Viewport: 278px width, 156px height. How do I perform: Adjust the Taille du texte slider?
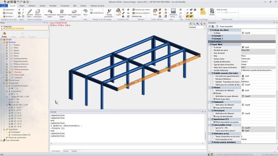226,13
